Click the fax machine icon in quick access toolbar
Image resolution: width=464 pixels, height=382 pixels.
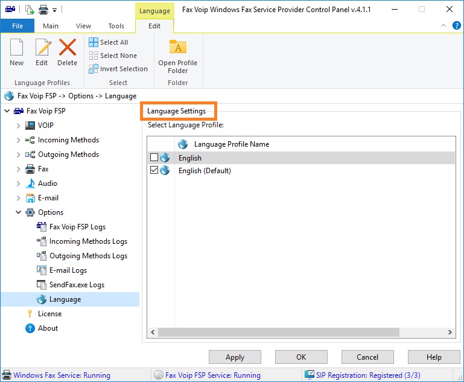[x=10, y=10]
